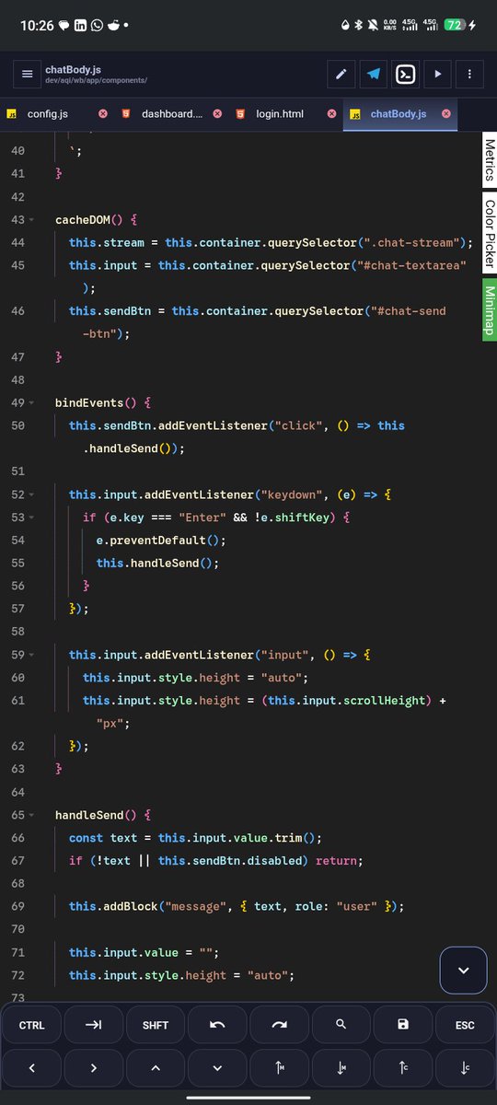Open the Color Picker side panel
The image size is (497, 1105).
[490, 232]
